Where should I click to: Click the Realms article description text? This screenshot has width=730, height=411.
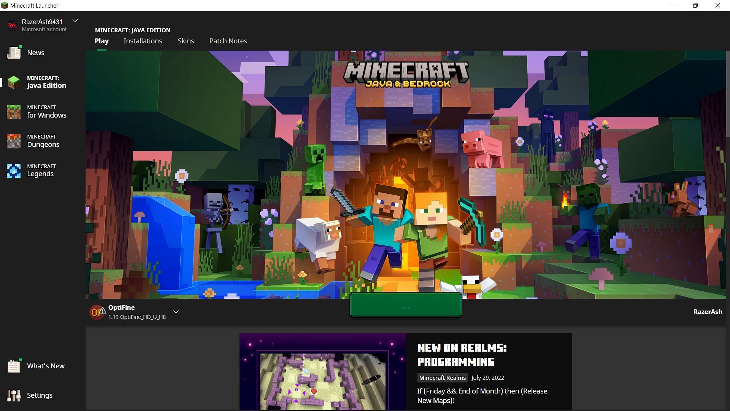(482, 396)
